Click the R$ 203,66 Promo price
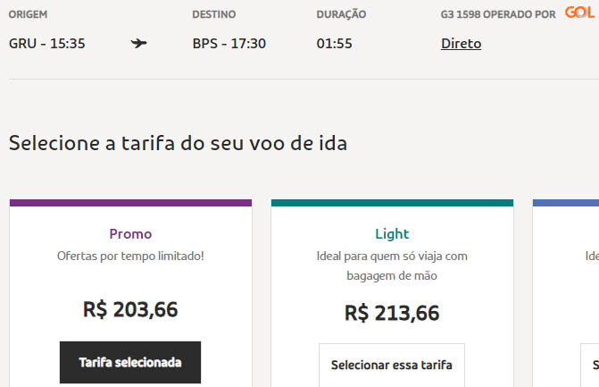 click(x=130, y=309)
